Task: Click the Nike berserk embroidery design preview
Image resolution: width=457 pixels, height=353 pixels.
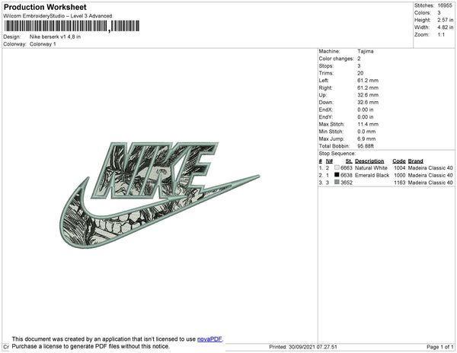Action: (159, 195)
